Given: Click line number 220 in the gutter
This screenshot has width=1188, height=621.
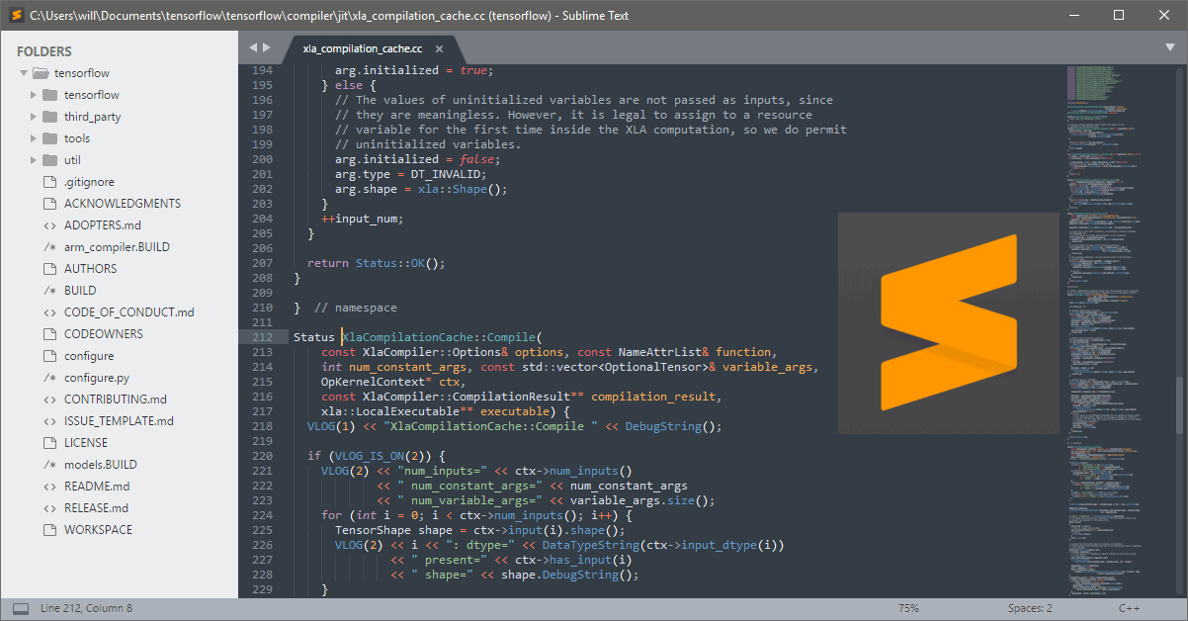Looking at the screenshot, I should pyautogui.click(x=262, y=456).
